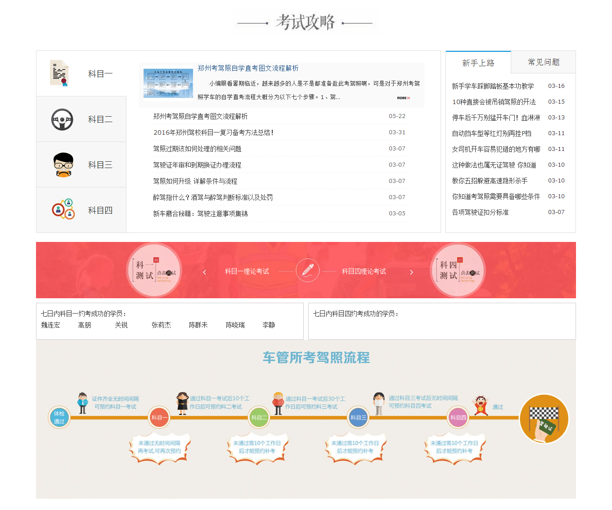The height and width of the screenshot is (510, 612).
Task: Click the 科目二 steering wheel icon
Action: [63, 119]
